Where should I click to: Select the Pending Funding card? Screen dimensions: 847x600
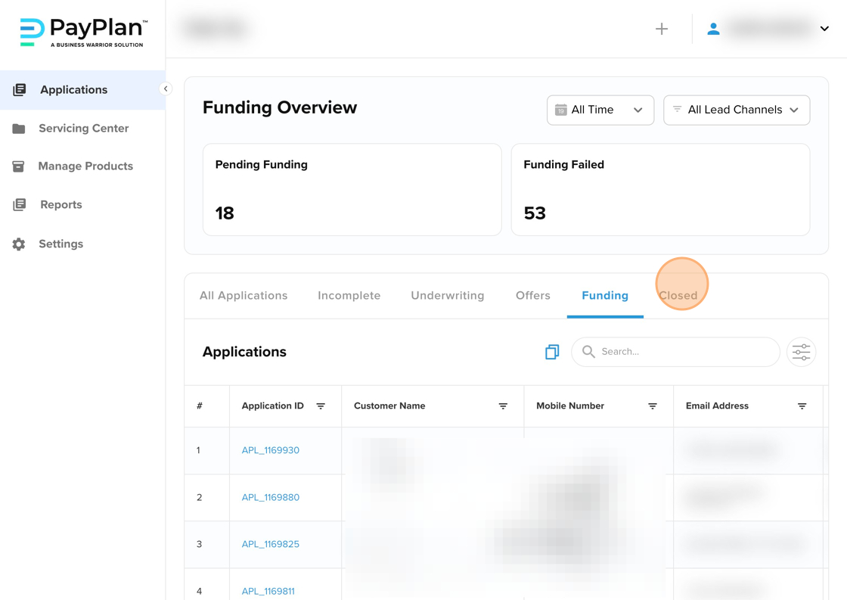pos(352,189)
